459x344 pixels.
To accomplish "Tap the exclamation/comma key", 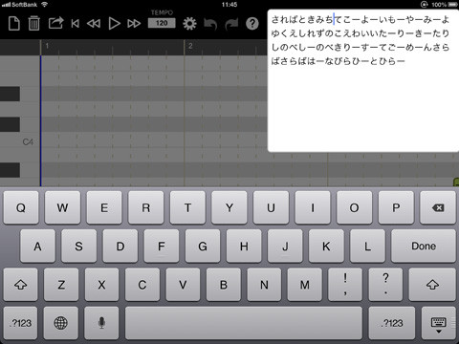I will tap(345, 285).
